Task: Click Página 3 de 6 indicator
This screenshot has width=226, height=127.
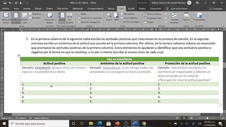Action: (7, 118)
